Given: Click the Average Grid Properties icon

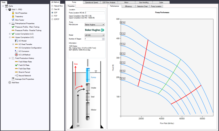Looking at the screenshot, I should [x=13, y=79].
